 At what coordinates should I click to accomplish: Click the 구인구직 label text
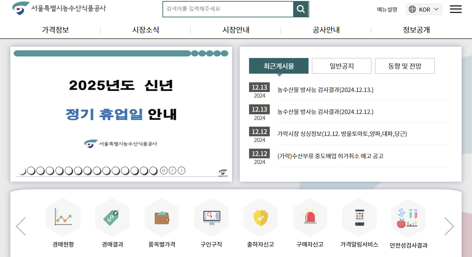[211, 244]
